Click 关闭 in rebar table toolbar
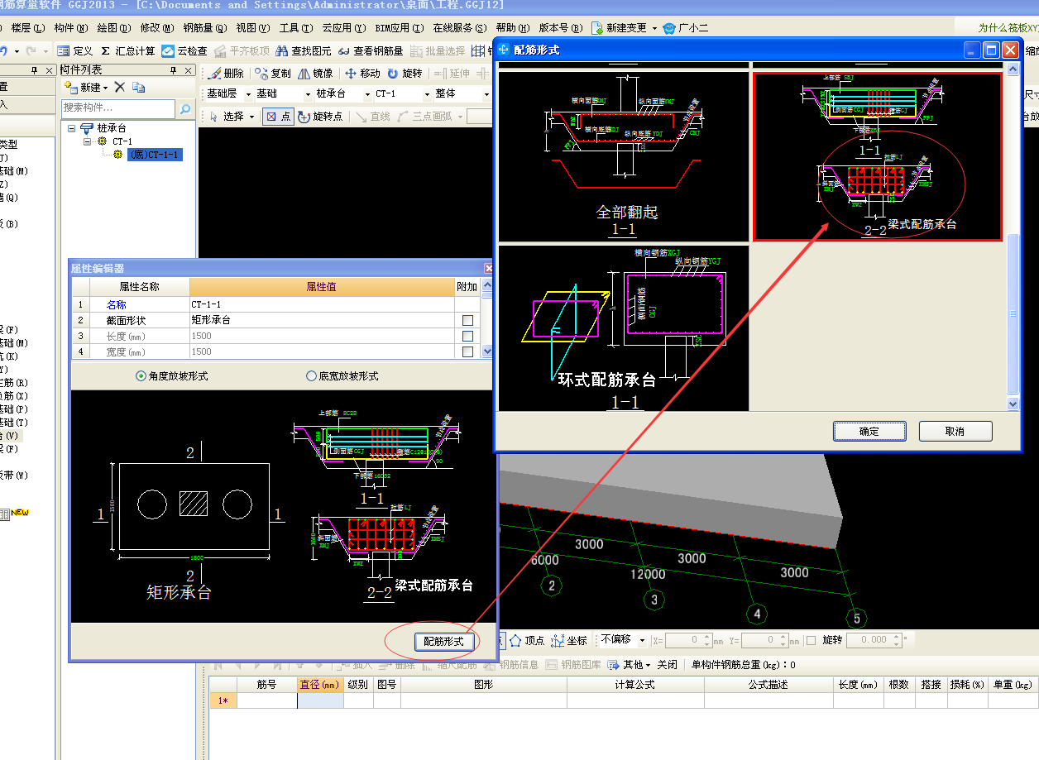Screen dimensions: 1039x760 click(668, 664)
